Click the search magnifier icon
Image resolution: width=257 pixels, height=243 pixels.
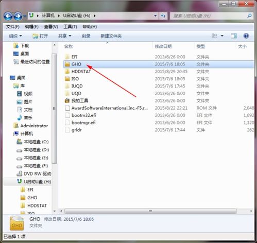click(x=249, y=16)
